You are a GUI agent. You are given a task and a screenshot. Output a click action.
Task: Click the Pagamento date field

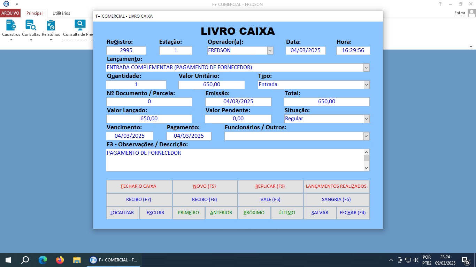tap(189, 136)
